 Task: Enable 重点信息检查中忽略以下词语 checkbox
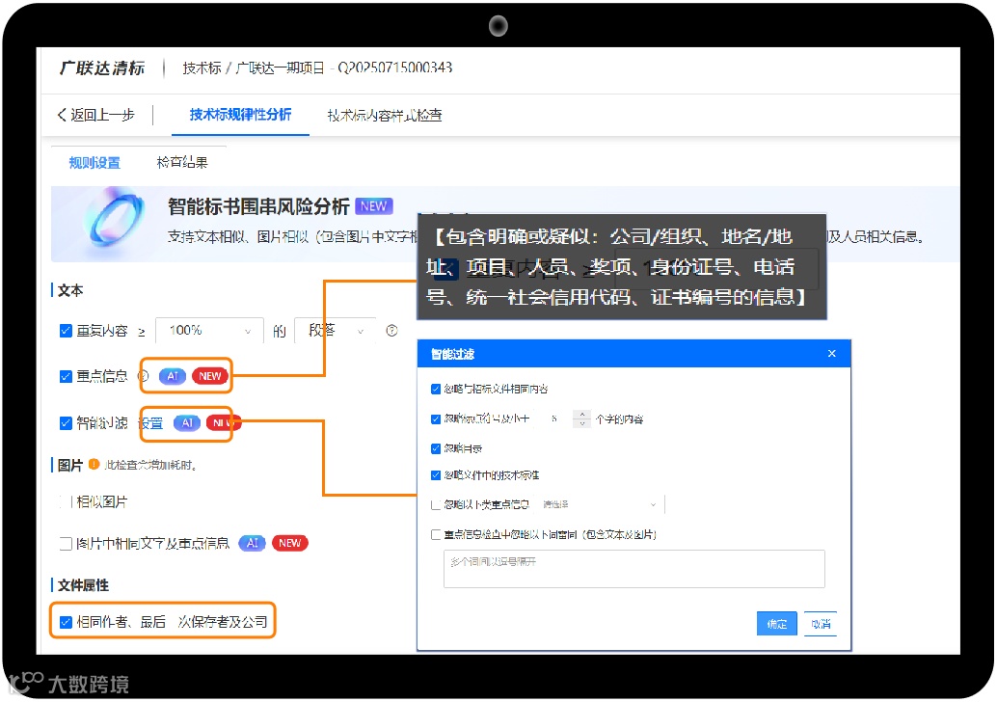[x=436, y=535]
